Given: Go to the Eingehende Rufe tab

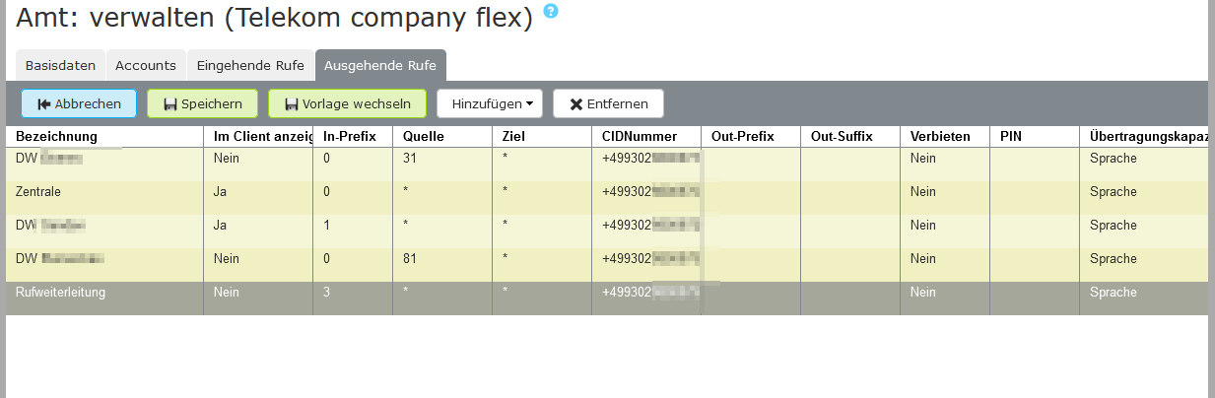Looking at the screenshot, I should coord(250,66).
